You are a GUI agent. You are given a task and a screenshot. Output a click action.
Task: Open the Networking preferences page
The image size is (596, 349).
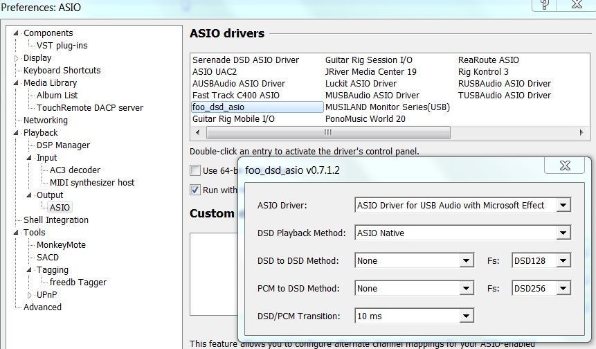click(46, 120)
